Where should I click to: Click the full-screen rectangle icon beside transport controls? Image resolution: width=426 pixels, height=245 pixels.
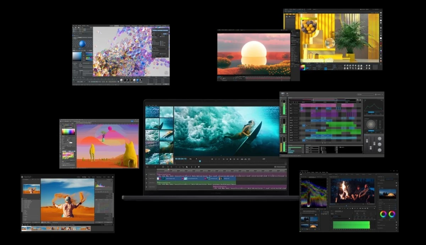[249, 159]
